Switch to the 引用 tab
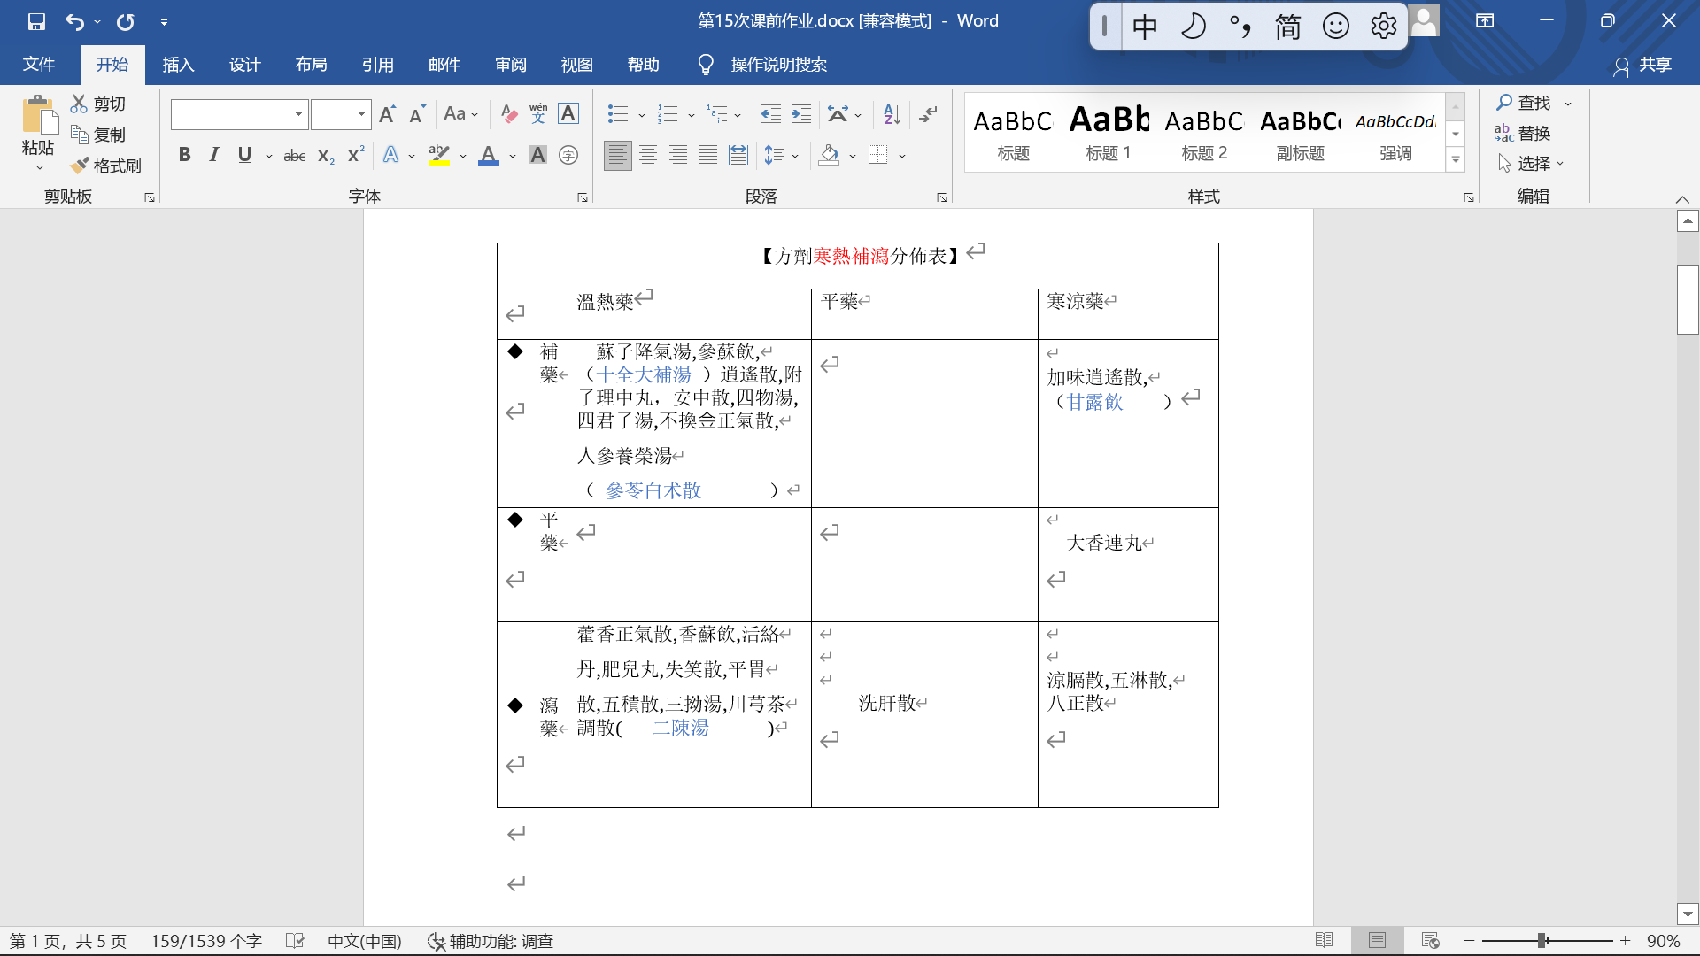 tap(377, 65)
